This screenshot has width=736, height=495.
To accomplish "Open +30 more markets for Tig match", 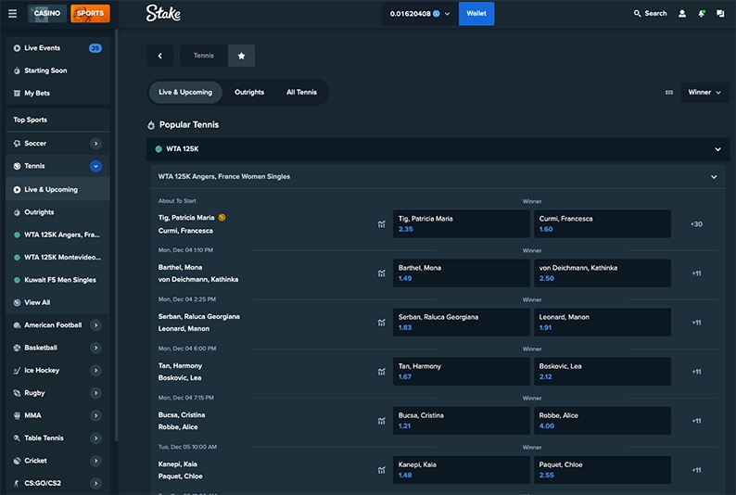I will tap(696, 224).
